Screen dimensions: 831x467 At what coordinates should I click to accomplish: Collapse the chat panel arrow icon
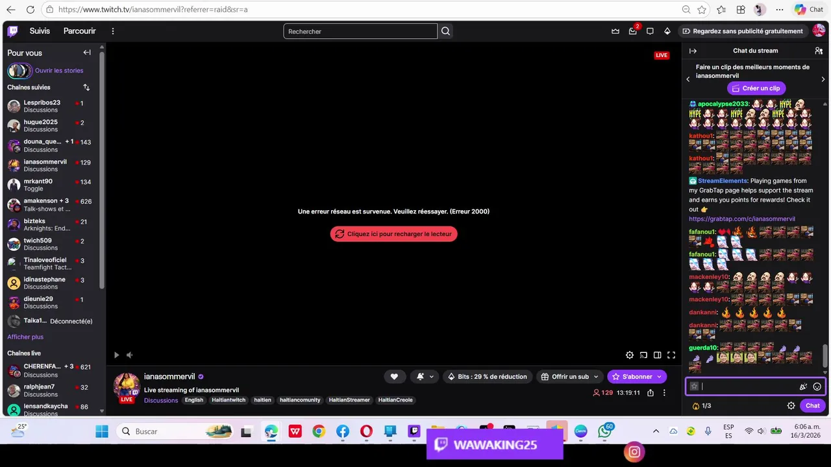pyautogui.click(x=693, y=51)
